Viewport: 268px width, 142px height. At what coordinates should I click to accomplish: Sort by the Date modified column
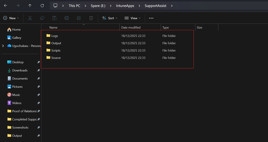[140, 27]
